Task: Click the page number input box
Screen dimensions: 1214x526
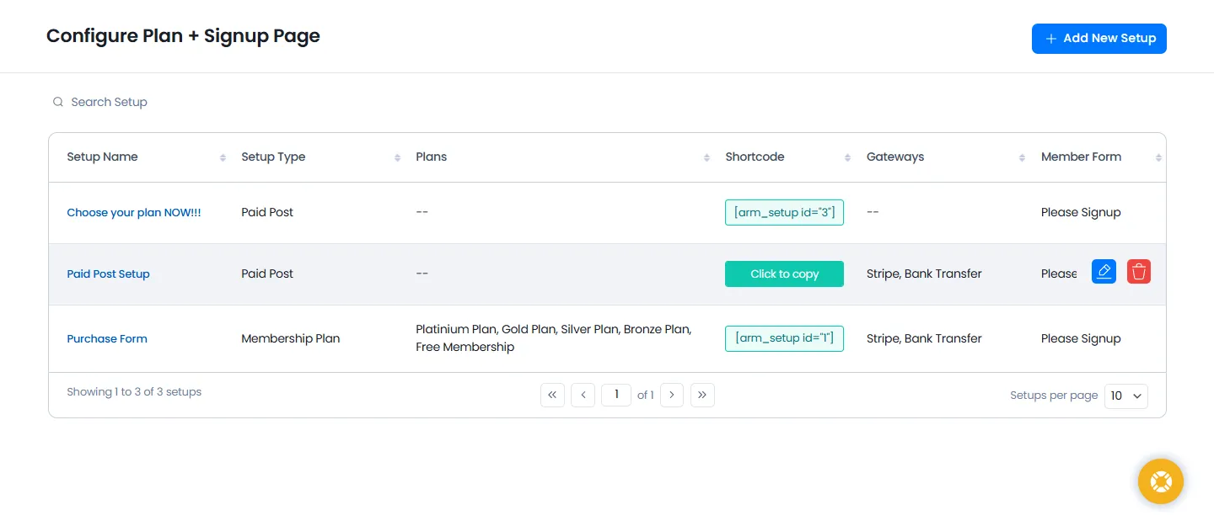Action: point(616,395)
